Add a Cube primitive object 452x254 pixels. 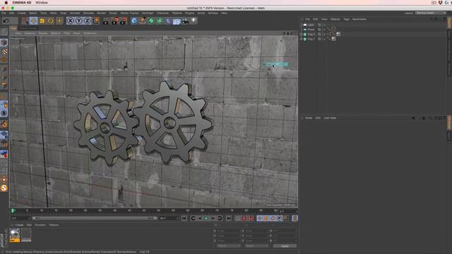[x=134, y=20]
